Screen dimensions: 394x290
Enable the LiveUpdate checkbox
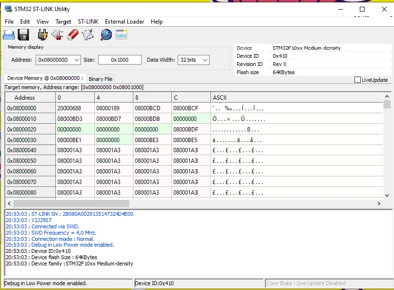tap(357, 80)
